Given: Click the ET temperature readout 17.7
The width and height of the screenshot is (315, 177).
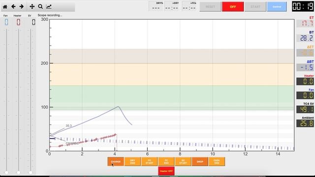Looking at the screenshot, I should click(305, 24).
